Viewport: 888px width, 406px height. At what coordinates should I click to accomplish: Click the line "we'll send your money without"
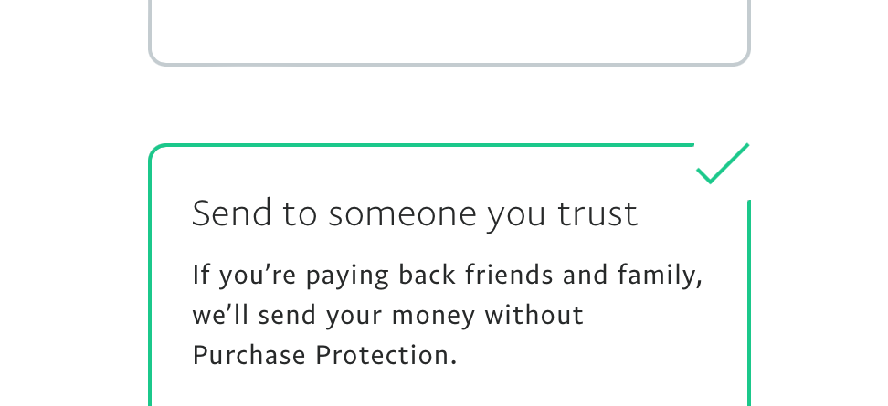tap(387, 315)
